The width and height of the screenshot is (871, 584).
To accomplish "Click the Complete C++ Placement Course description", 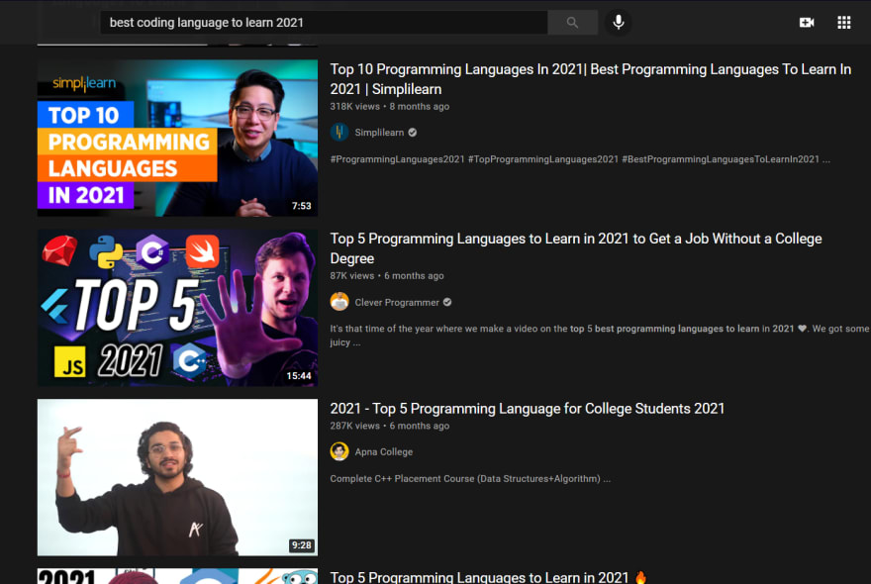I will tap(470, 479).
